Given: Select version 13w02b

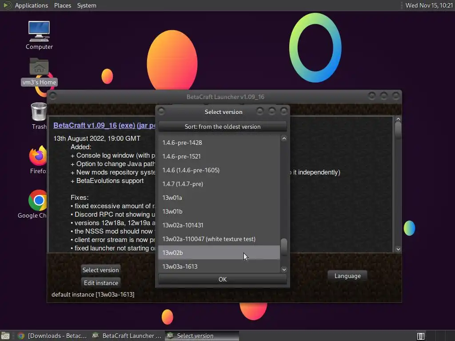Looking at the screenshot, I should pos(219,253).
